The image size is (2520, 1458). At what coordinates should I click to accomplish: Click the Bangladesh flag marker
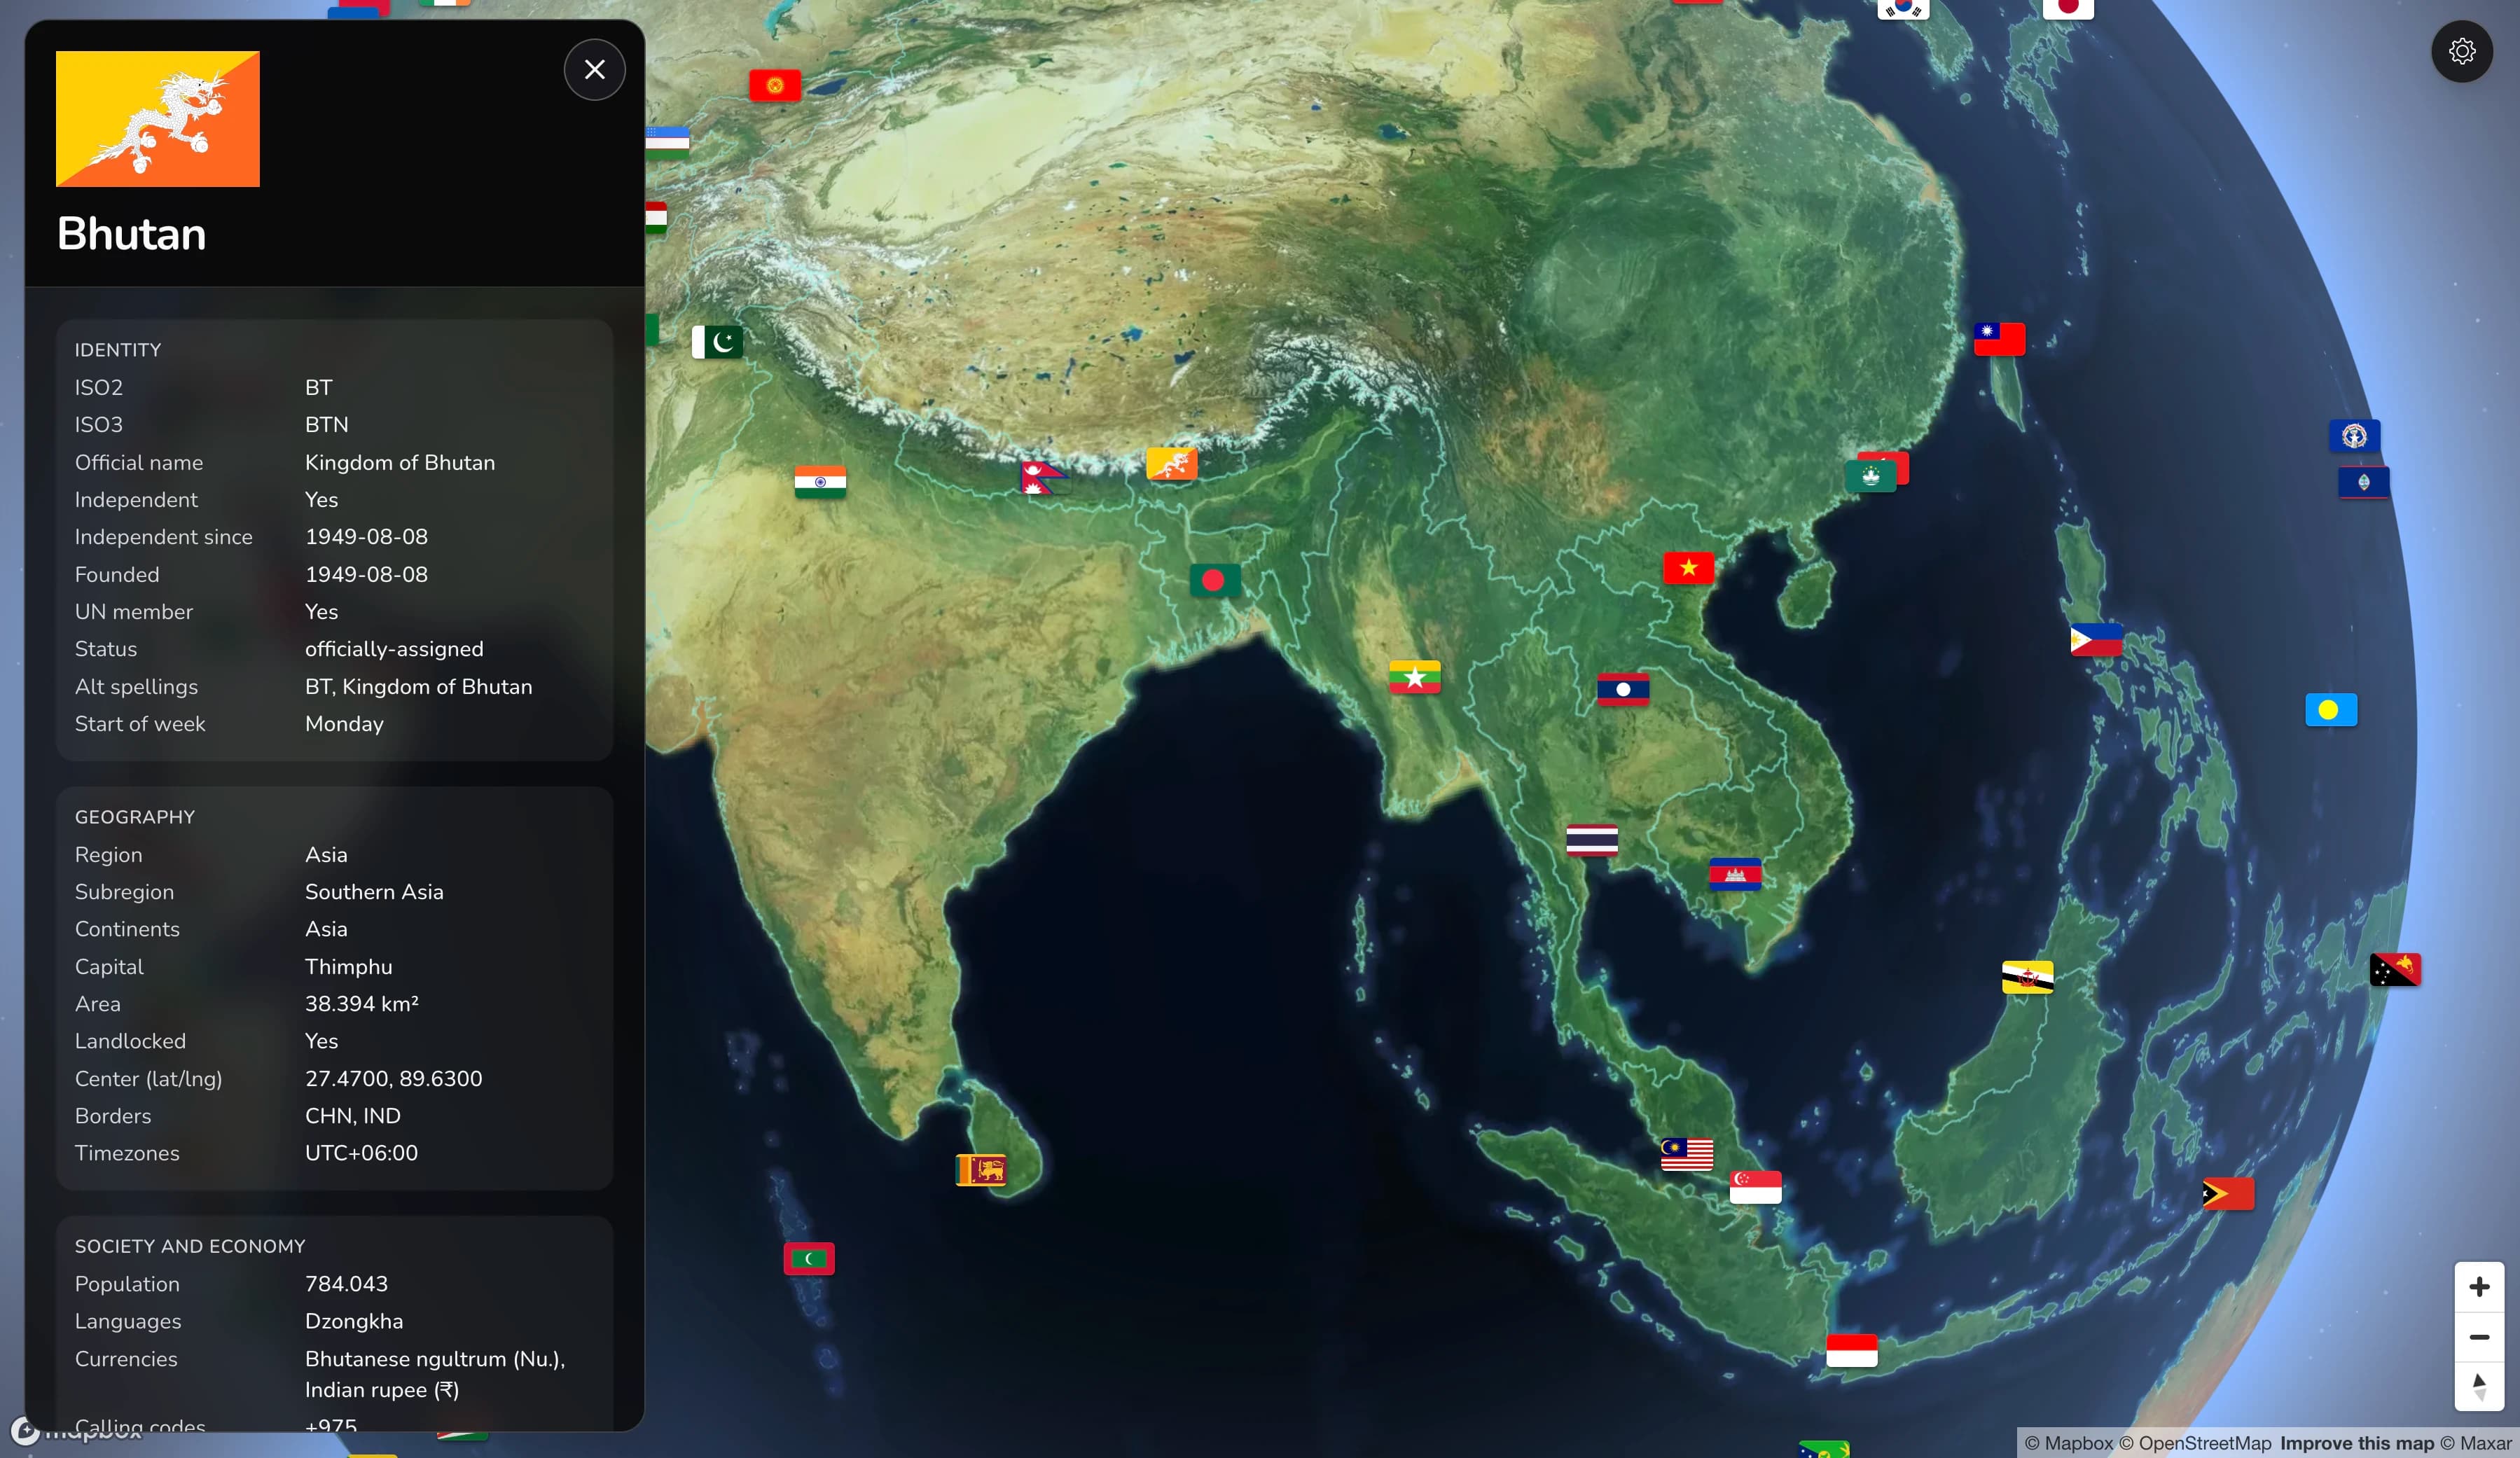click(x=1214, y=580)
